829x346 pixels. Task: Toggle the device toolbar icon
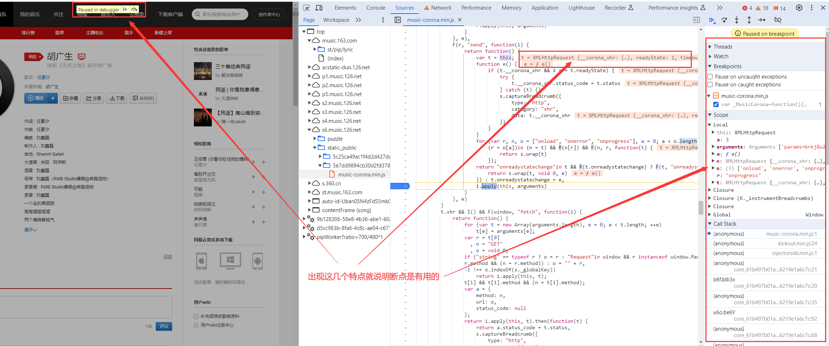319,8
